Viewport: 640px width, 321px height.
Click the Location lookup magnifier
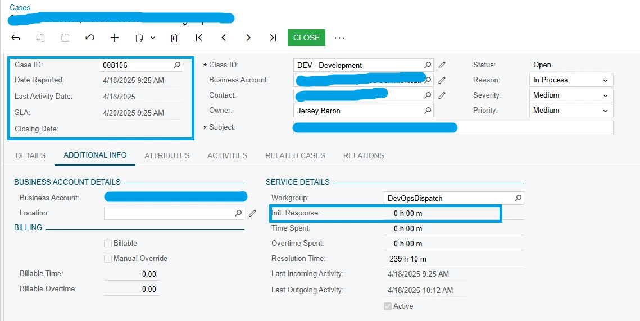click(x=238, y=213)
